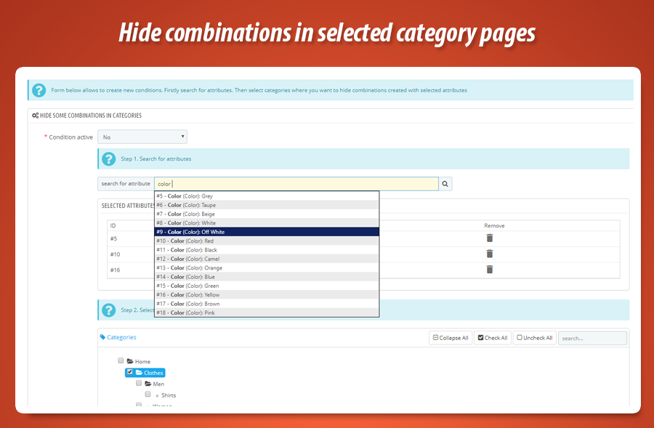Click the tag icon next to Categories
Viewport: 654px width, 428px height.
click(x=103, y=336)
